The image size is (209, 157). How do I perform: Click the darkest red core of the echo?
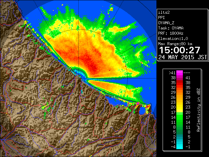pyautogui.click(x=94, y=68)
